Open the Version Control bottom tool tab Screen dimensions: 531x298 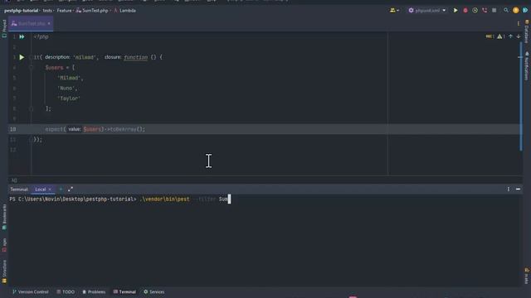[x=31, y=291]
